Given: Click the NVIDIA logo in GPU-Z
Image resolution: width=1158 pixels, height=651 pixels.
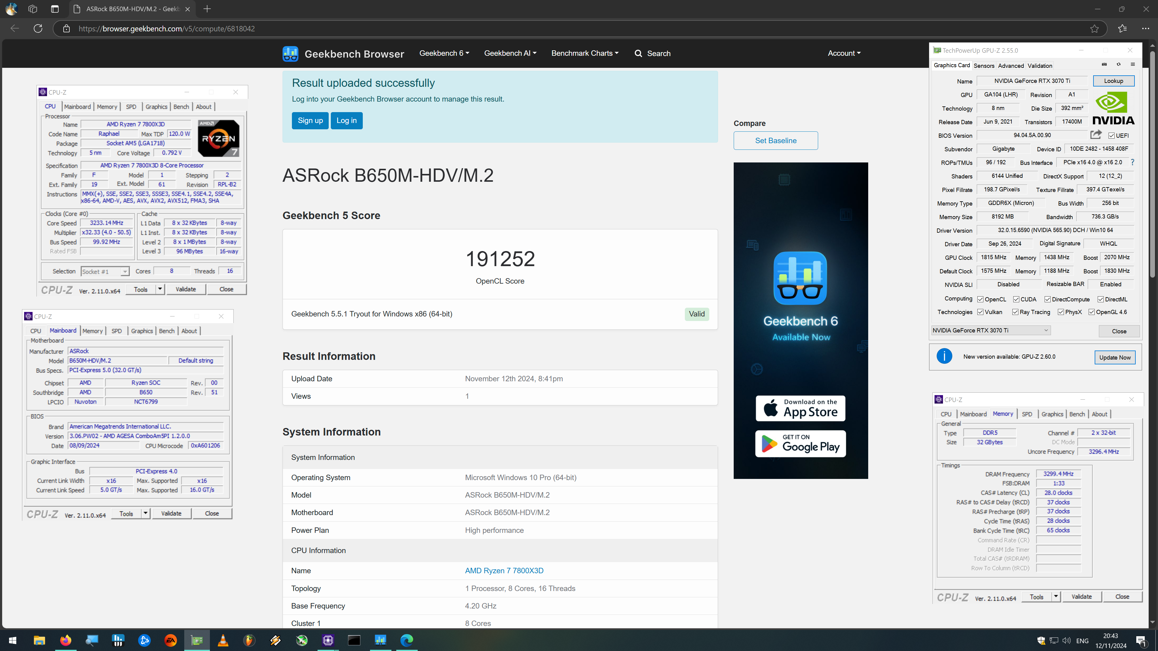Looking at the screenshot, I should coord(1113,108).
